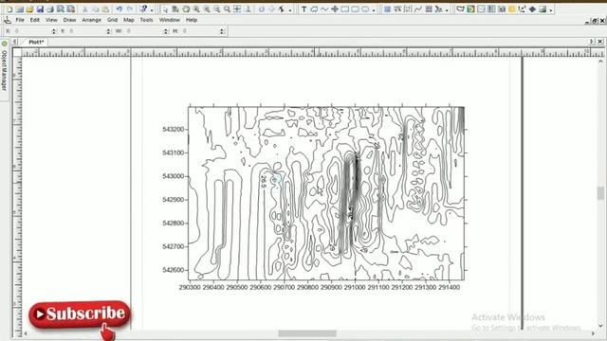Image resolution: width=607 pixels, height=341 pixels.
Task: Save the plot with the floppy icon
Action: click(40, 9)
